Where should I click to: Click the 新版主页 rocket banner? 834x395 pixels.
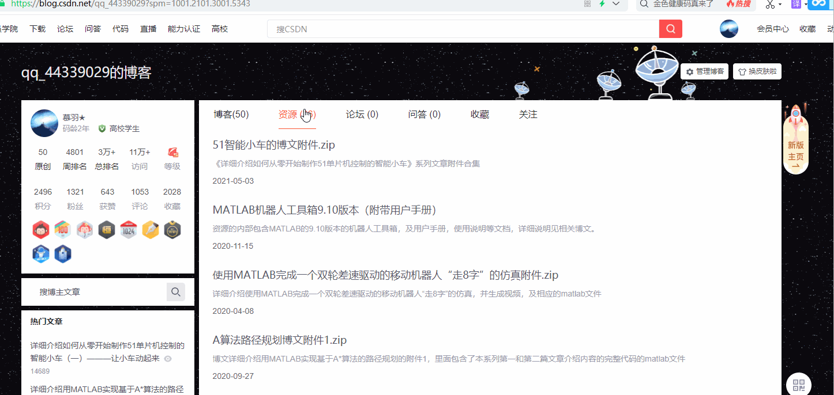(x=796, y=140)
